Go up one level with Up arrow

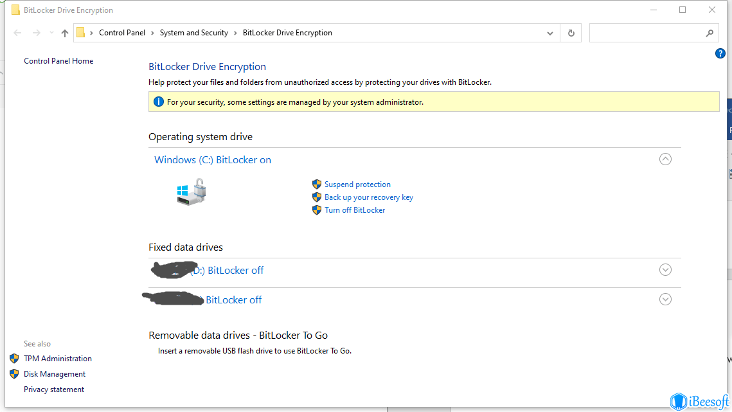click(x=65, y=33)
